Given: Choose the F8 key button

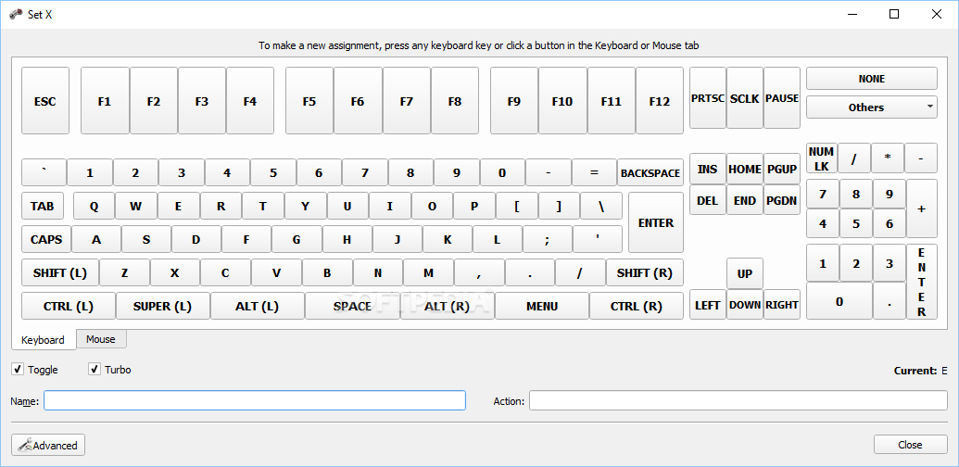Looking at the screenshot, I should click(x=454, y=101).
